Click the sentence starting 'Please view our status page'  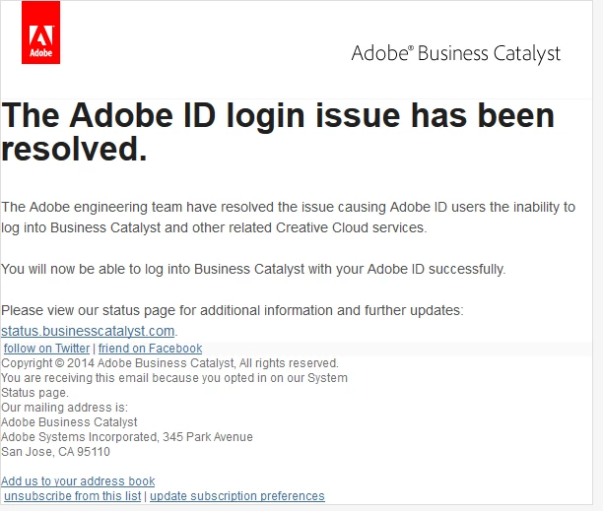(x=233, y=310)
